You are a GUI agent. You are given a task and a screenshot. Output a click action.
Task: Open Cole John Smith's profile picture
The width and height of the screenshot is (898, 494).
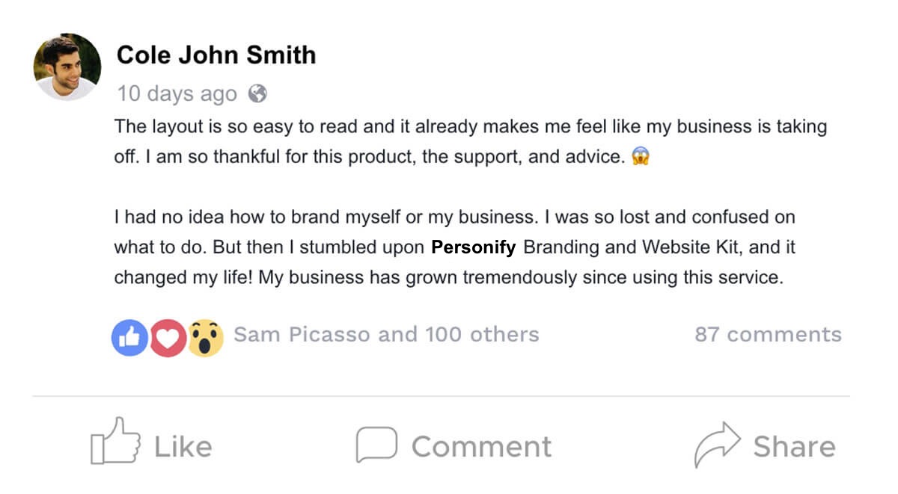coord(67,67)
